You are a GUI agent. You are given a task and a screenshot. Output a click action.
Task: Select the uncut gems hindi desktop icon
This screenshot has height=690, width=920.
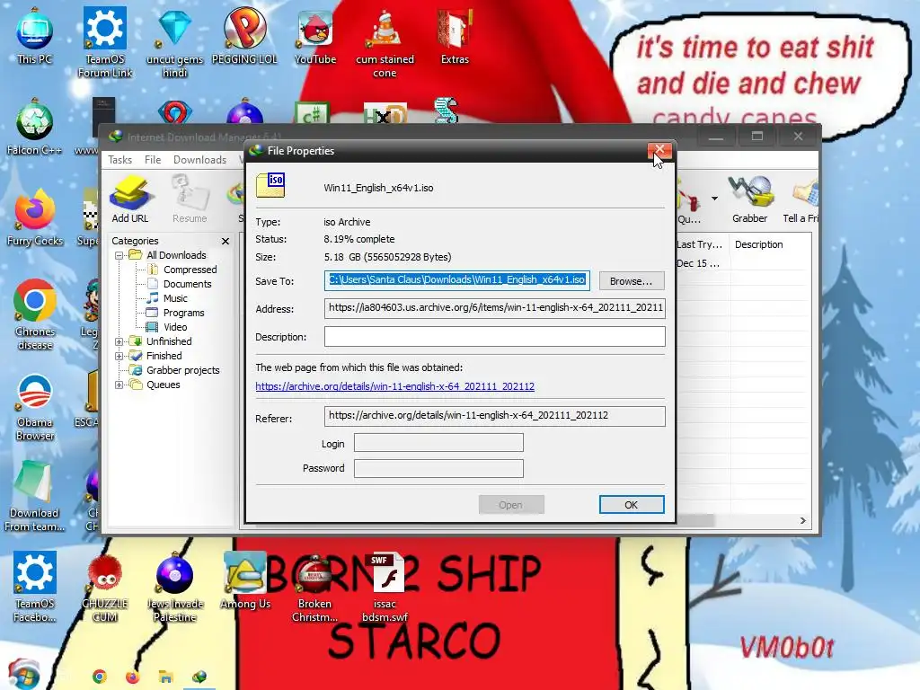(174, 42)
